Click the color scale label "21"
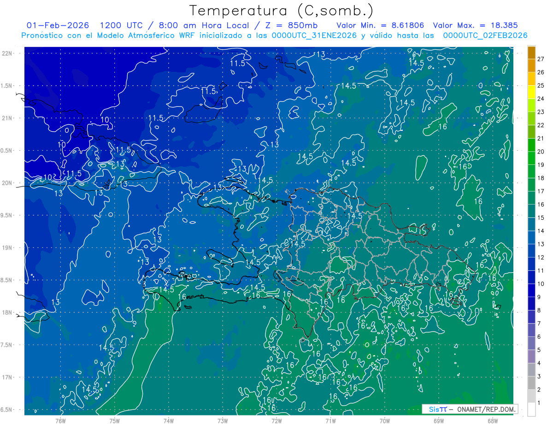This screenshot has height=427, width=553. point(541,138)
